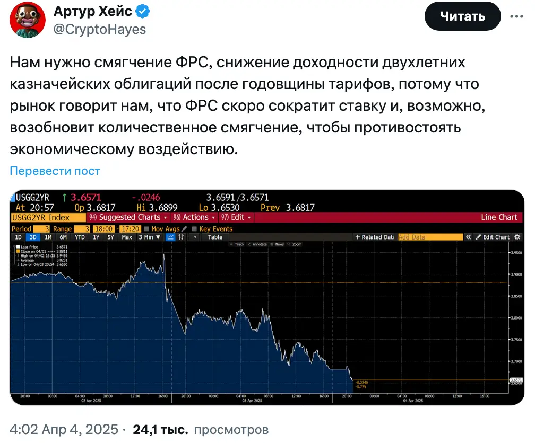Screen dimensions: 535x443
Task: Select the YTD time range tab
Action: click(80, 237)
